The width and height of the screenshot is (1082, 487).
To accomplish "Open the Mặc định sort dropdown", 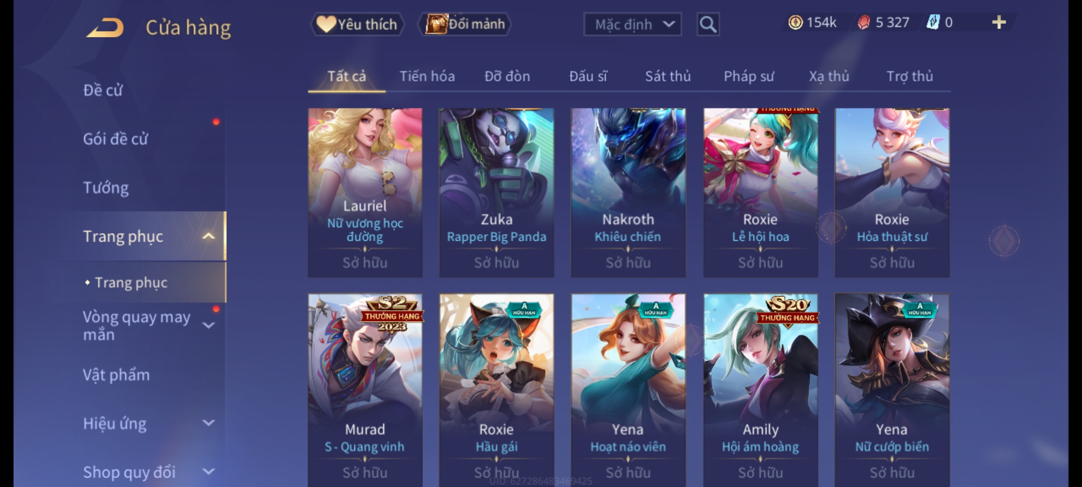I will coord(632,24).
